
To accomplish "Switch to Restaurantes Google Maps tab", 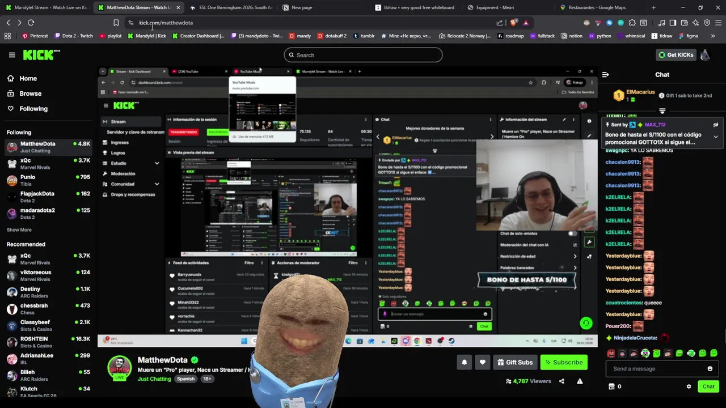I will click(x=600, y=7).
